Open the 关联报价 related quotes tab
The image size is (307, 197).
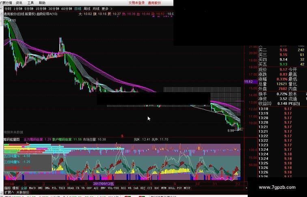(x=23, y=192)
